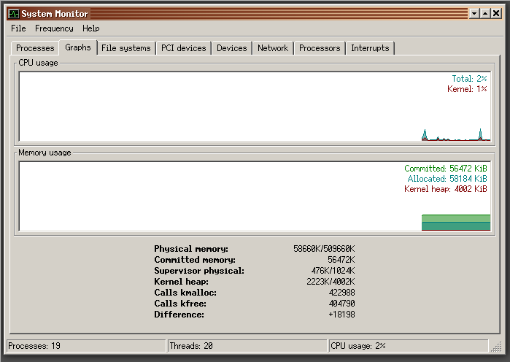Click the value 58660K/509660K
The height and width of the screenshot is (362, 510).
pyautogui.click(x=324, y=249)
